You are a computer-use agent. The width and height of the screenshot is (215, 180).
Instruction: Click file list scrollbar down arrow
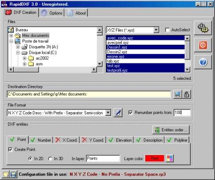(x=187, y=70)
